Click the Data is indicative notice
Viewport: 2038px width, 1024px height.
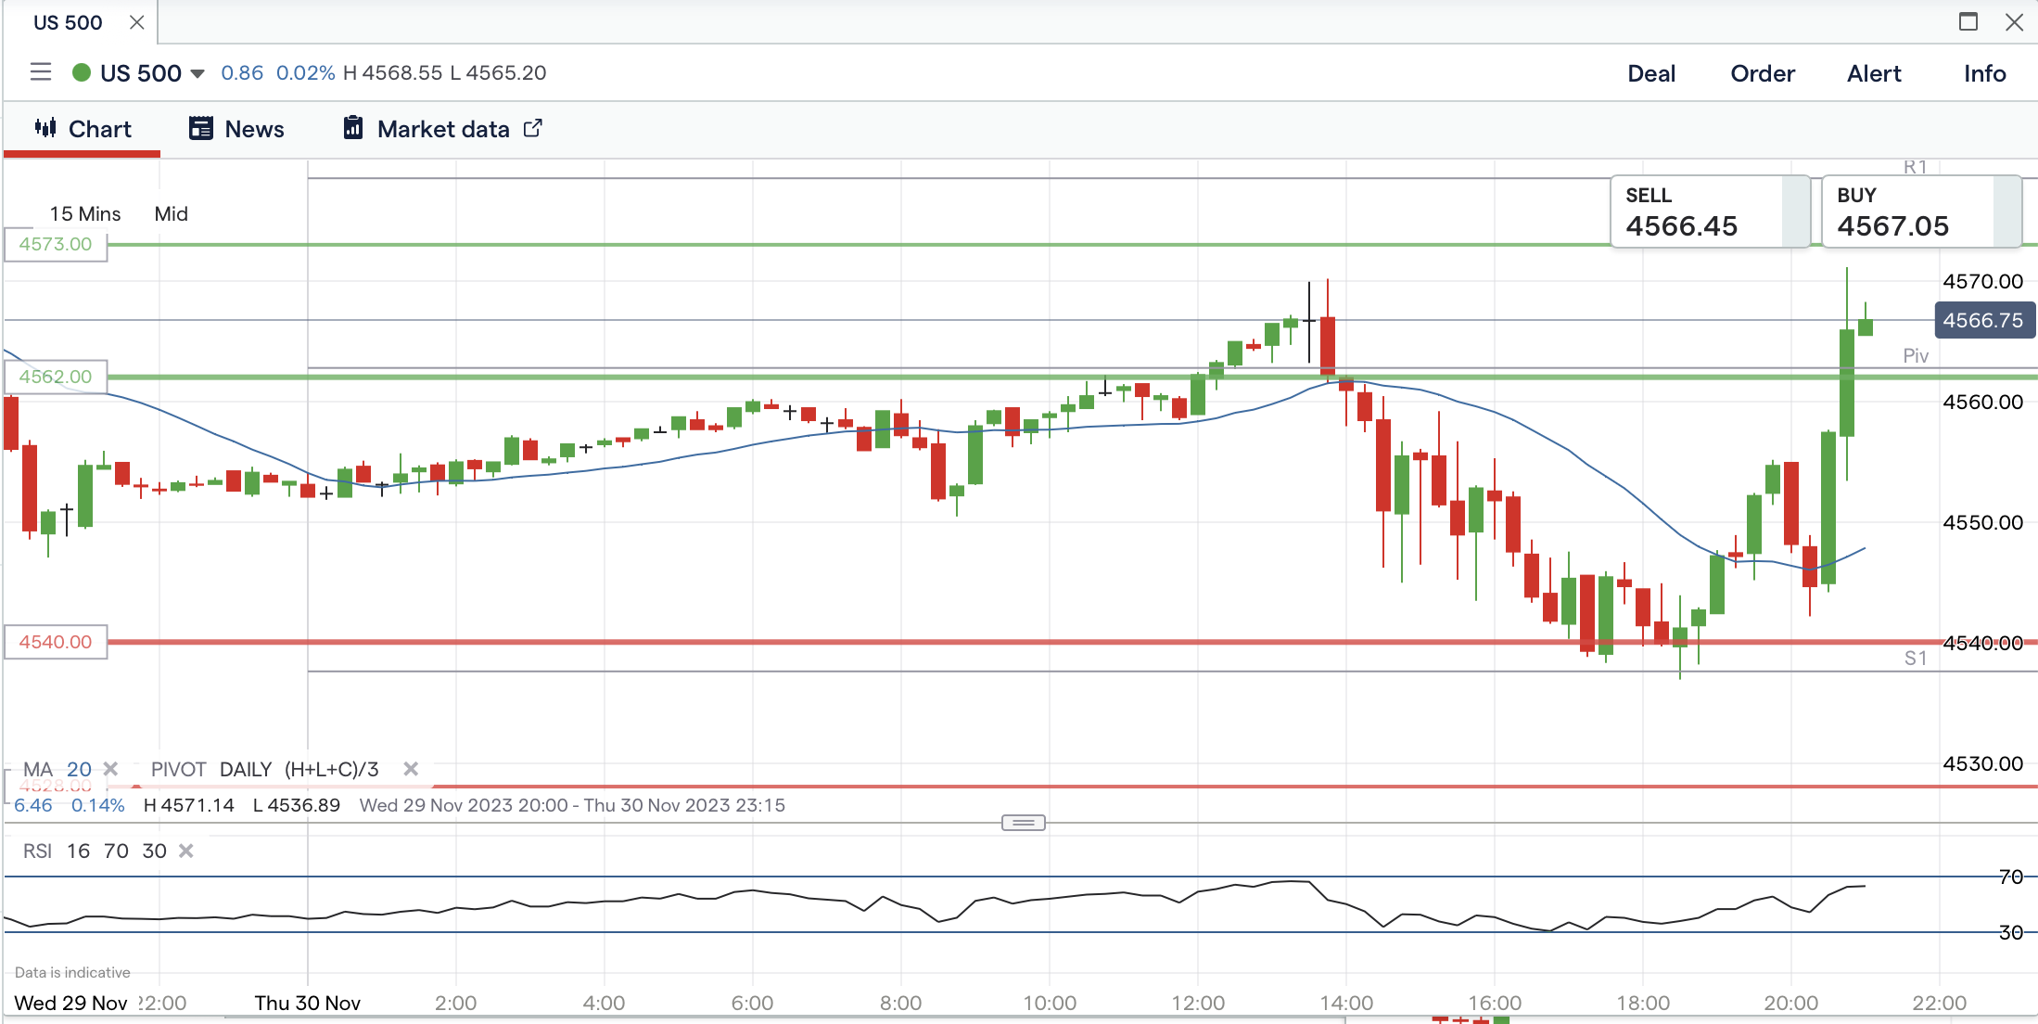click(x=72, y=973)
